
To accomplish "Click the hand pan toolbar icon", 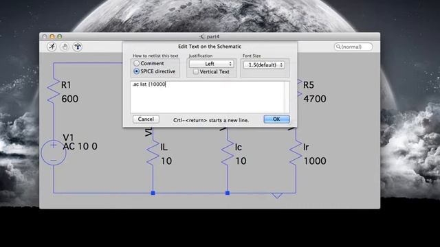I will point(65,47).
